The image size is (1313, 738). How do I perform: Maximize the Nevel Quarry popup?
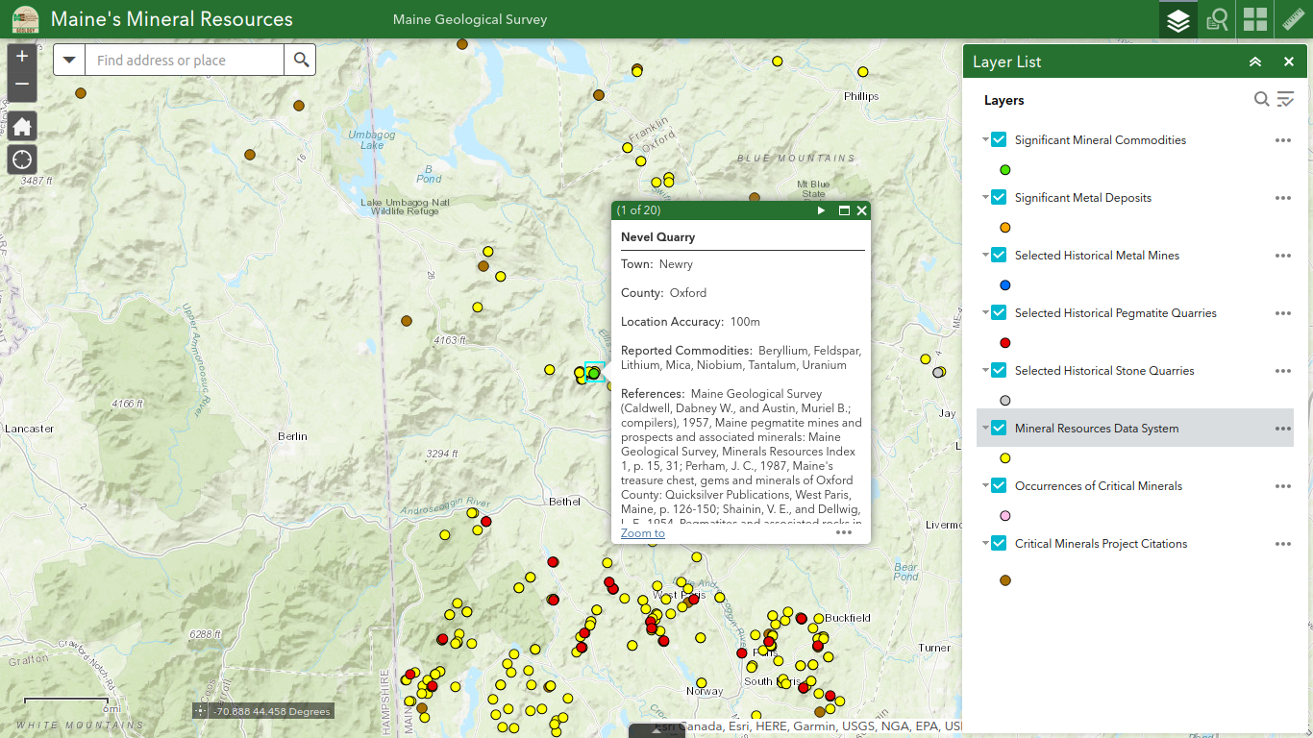pyautogui.click(x=844, y=210)
